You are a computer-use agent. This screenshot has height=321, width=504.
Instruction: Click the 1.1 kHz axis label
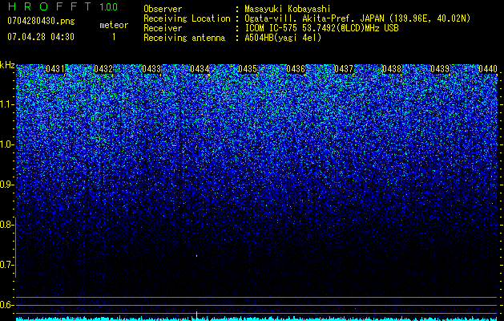(x=6, y=104)
